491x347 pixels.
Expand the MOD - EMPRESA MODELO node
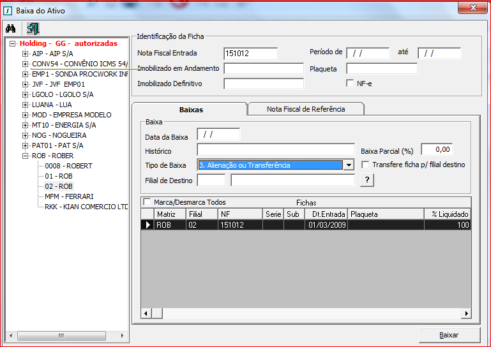(26, 115)
